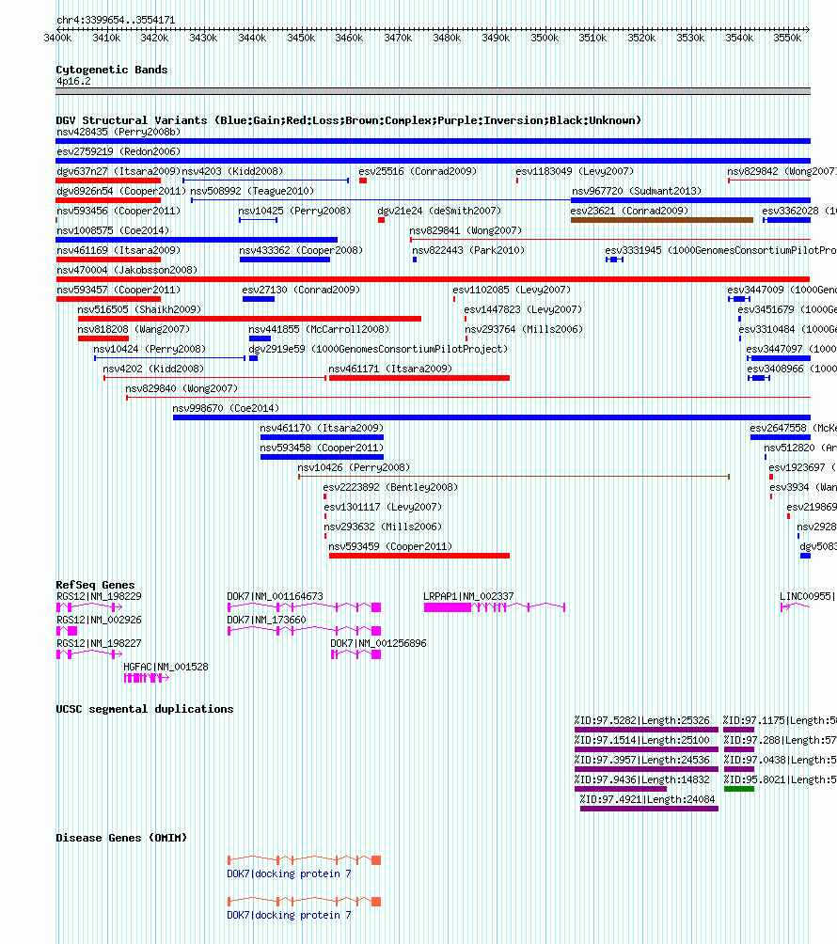Click the brown esv23621 (Conrad2009) bar
The image size is (837, 944).
click(x=662, y=220)
